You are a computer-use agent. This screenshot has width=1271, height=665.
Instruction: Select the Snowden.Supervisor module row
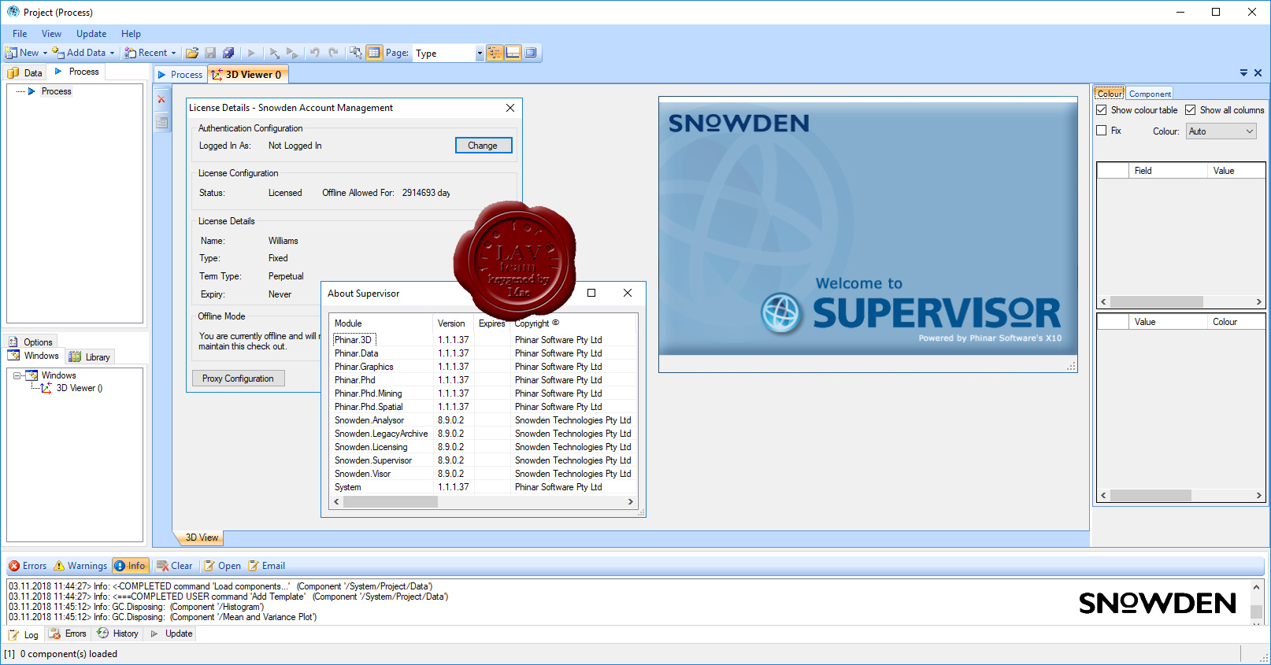[x=484, y=460]
